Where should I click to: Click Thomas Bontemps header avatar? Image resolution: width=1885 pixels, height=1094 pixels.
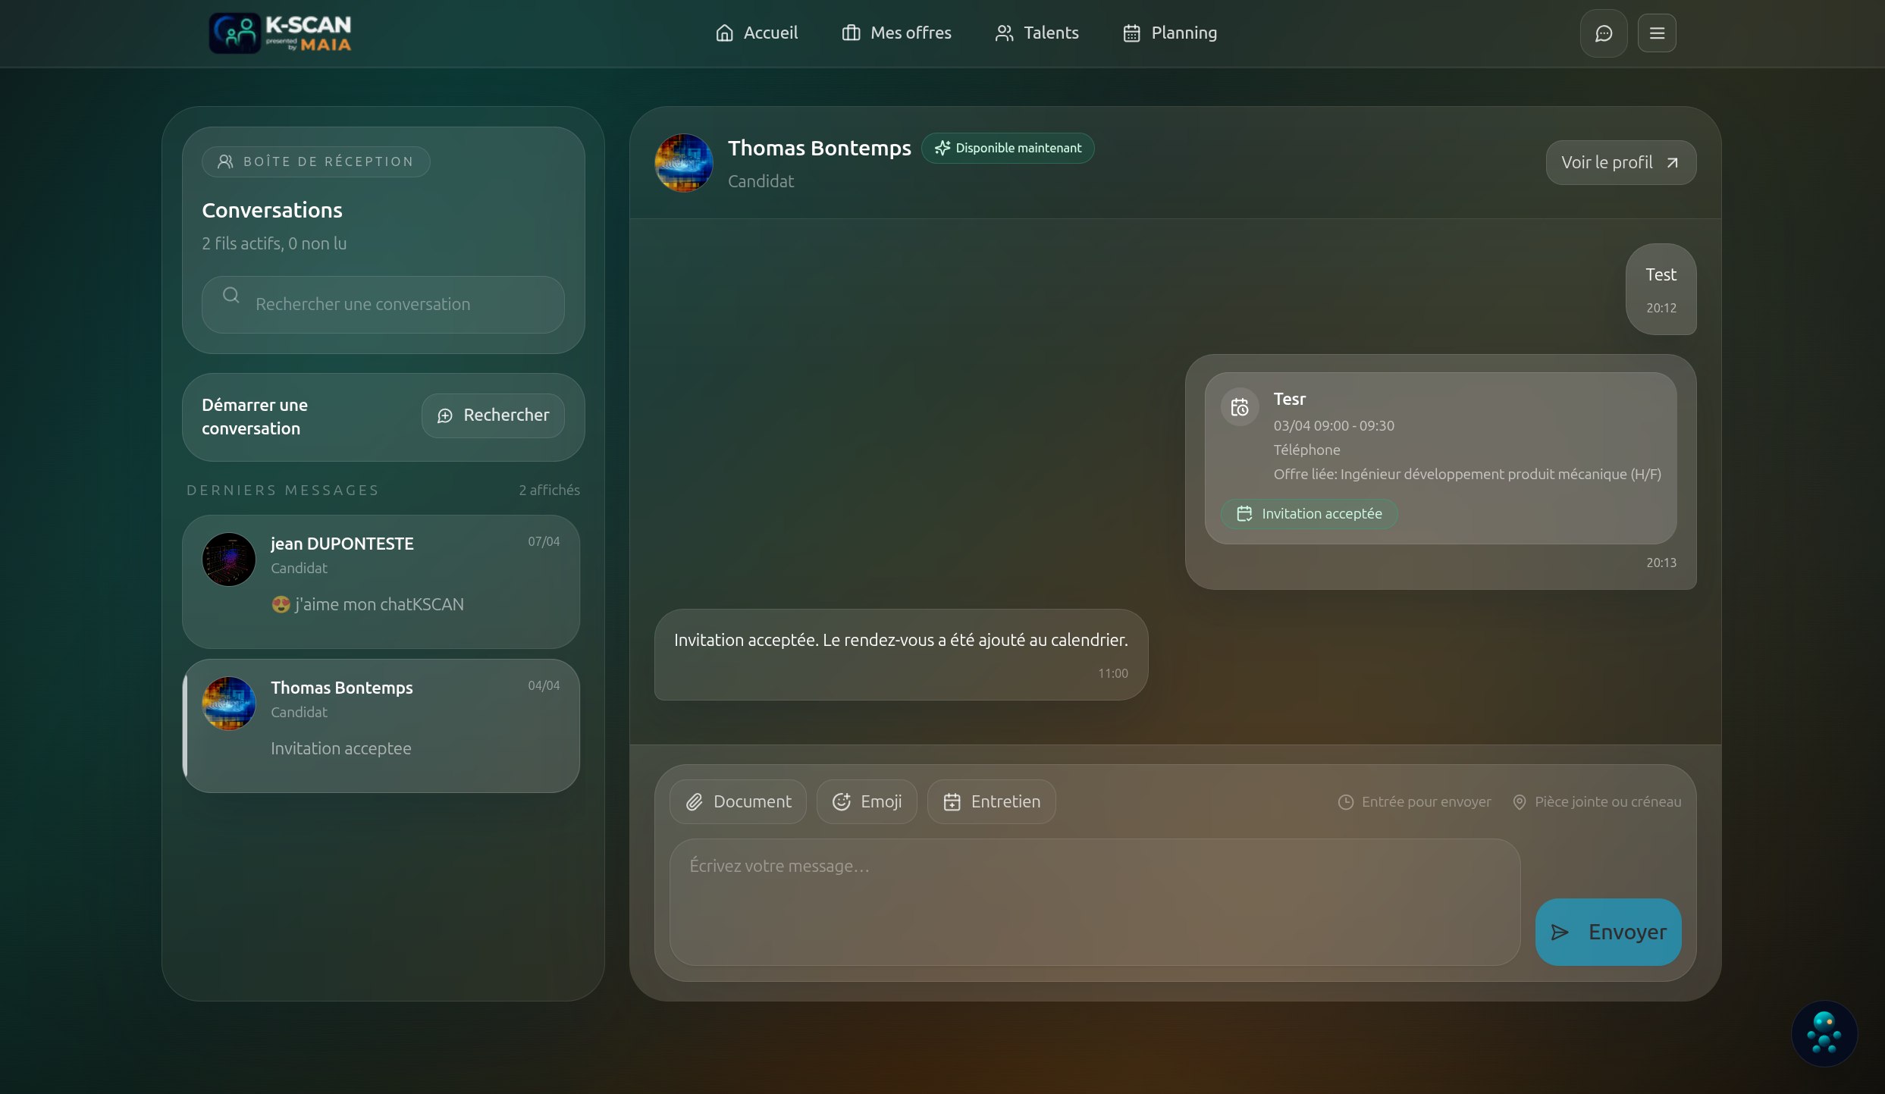click(x=683, y=163)
